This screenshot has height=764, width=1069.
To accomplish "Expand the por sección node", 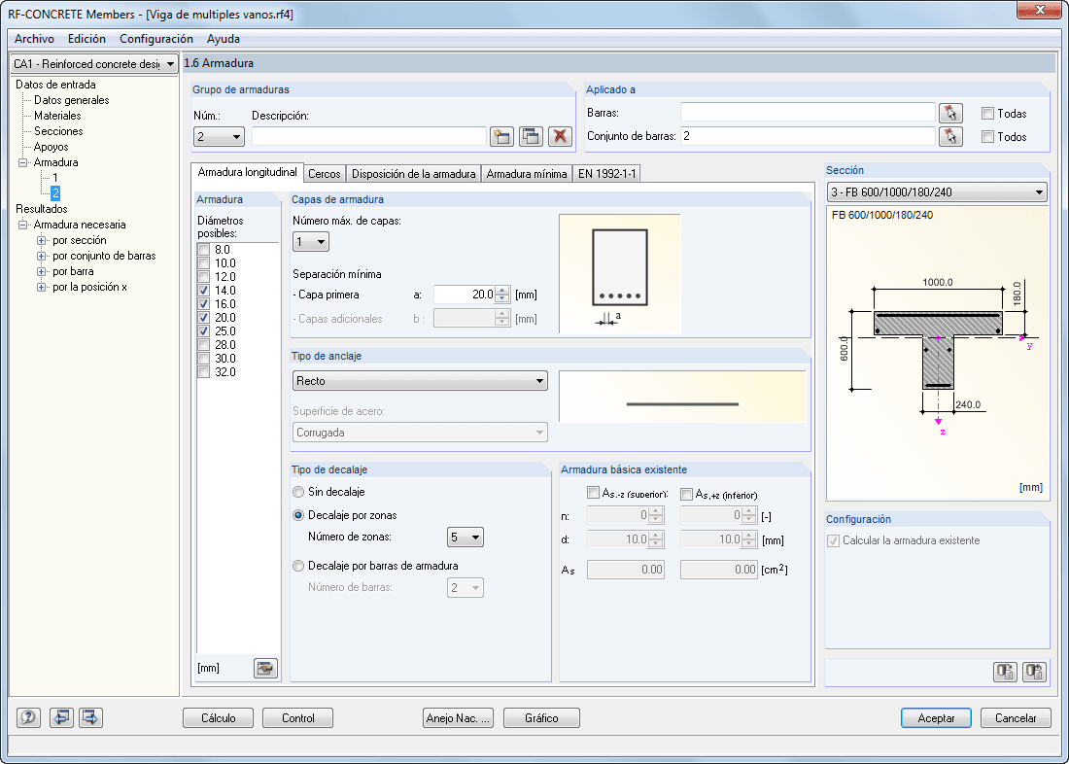I will [42, 240].
